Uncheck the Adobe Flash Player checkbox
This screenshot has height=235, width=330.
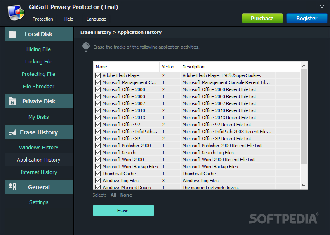98,75
